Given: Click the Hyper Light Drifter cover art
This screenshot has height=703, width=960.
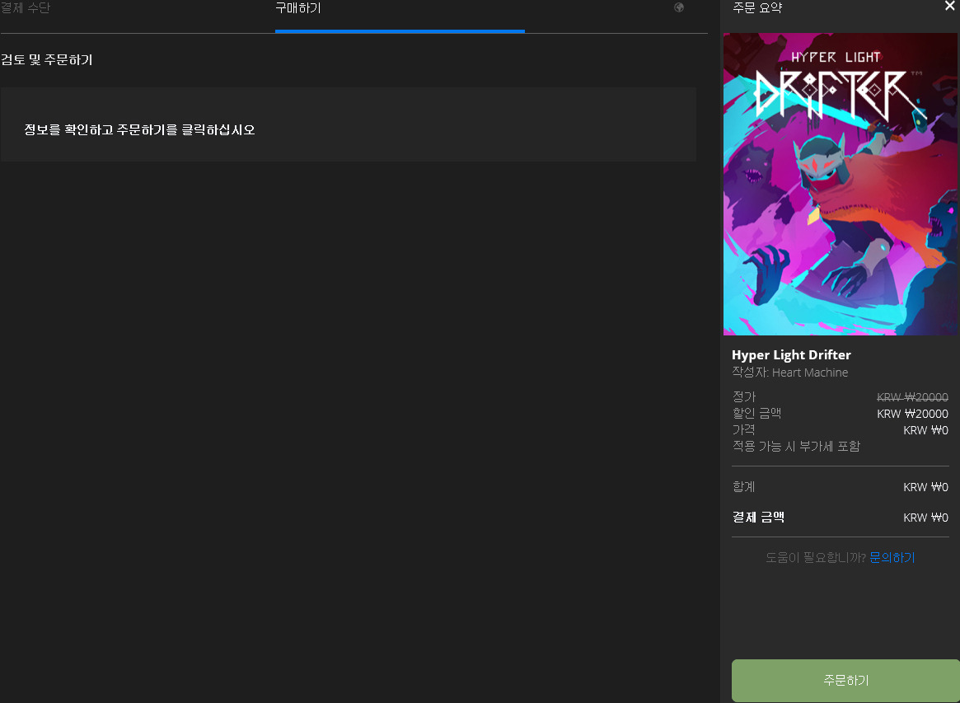Looking at the screenshot, I should pos(840,184).
